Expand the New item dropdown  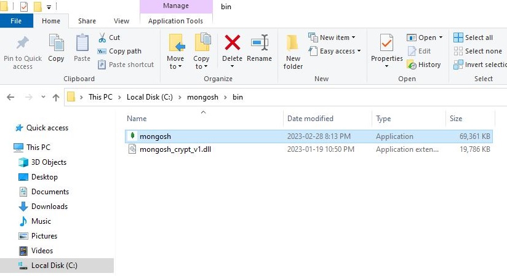point(353,37)
